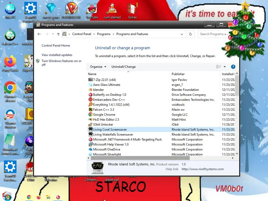Image resolution: width=268 pixels, height=201 pixels.
Task: Open the Extras desktop icon
Action: tap(132, 10)
